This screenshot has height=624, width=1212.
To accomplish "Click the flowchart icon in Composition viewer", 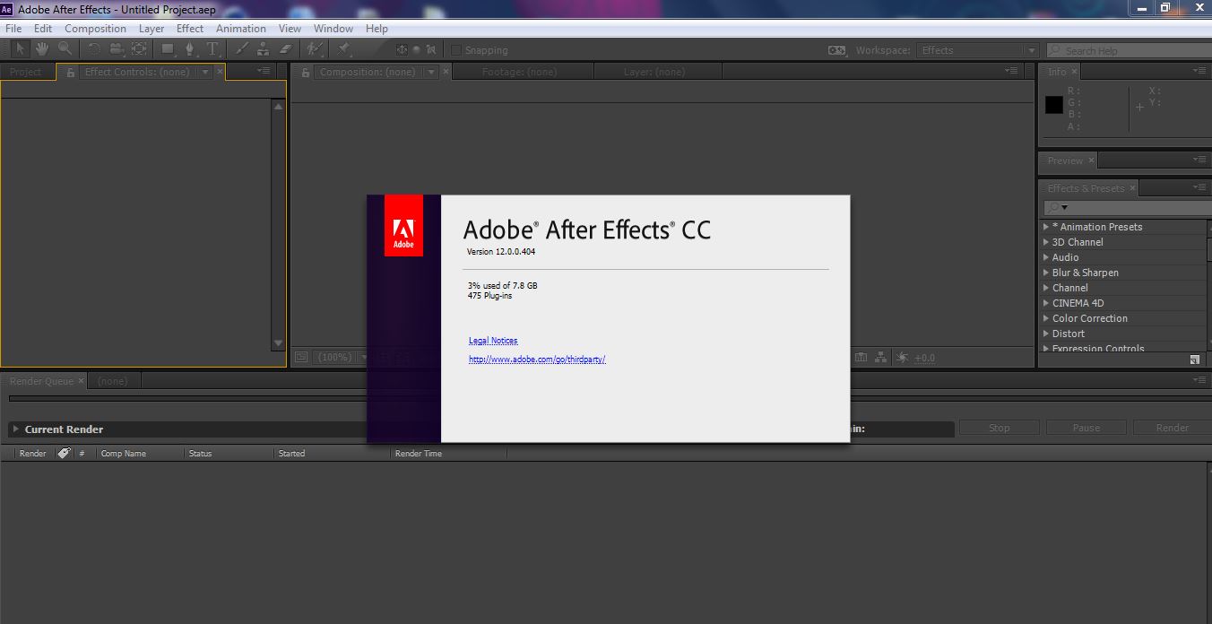I will point(880,357).
